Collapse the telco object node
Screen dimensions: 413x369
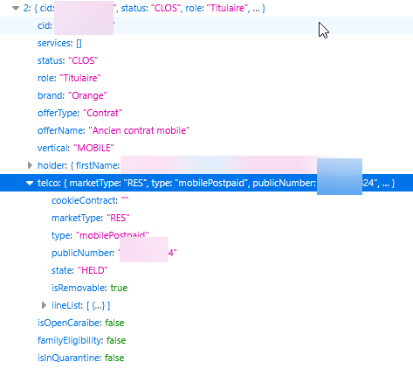30,183
